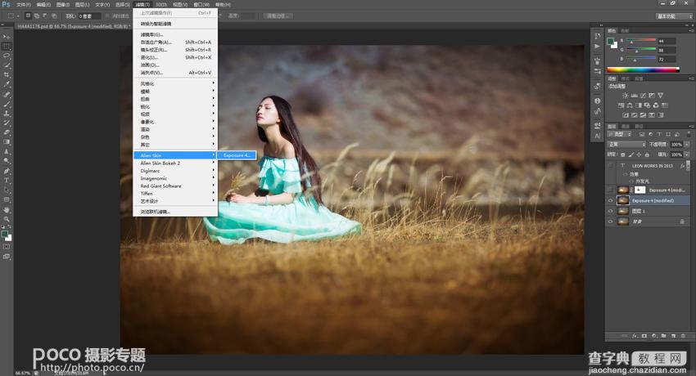Select 转换为智能滤镜 menu entry
This screenshot has height=376, width=696.
pyautogui.click(x=175, y=24)
